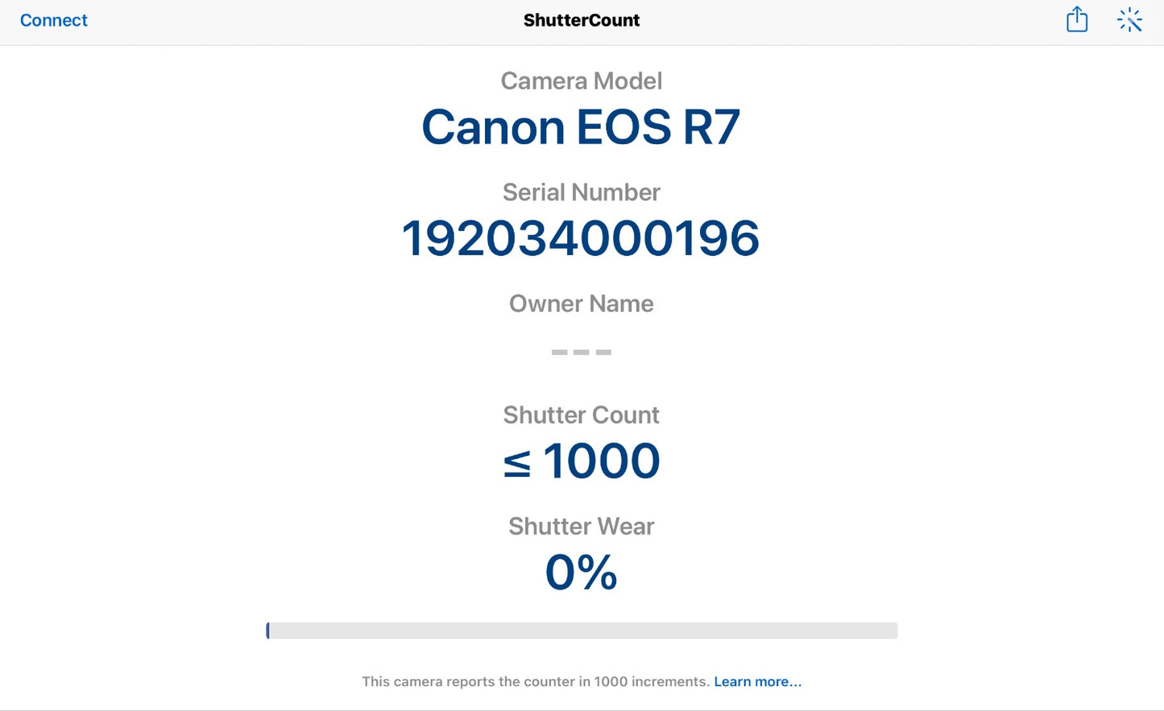Select the Camera Model label
Viewport: 1164px width, 711px height.
point(582,81)
